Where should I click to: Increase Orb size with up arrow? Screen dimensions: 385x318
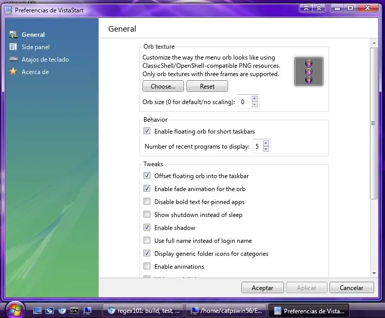coord(254,98)
